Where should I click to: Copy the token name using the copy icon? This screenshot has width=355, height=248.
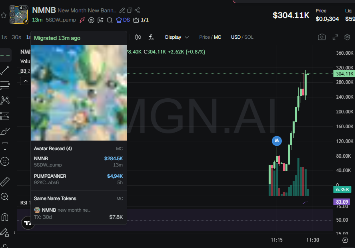(x=130, y=10)
